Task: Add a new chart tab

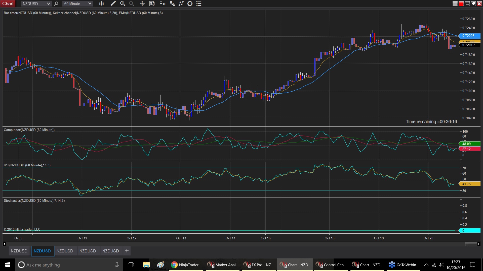Action: (x=127, y=251)
